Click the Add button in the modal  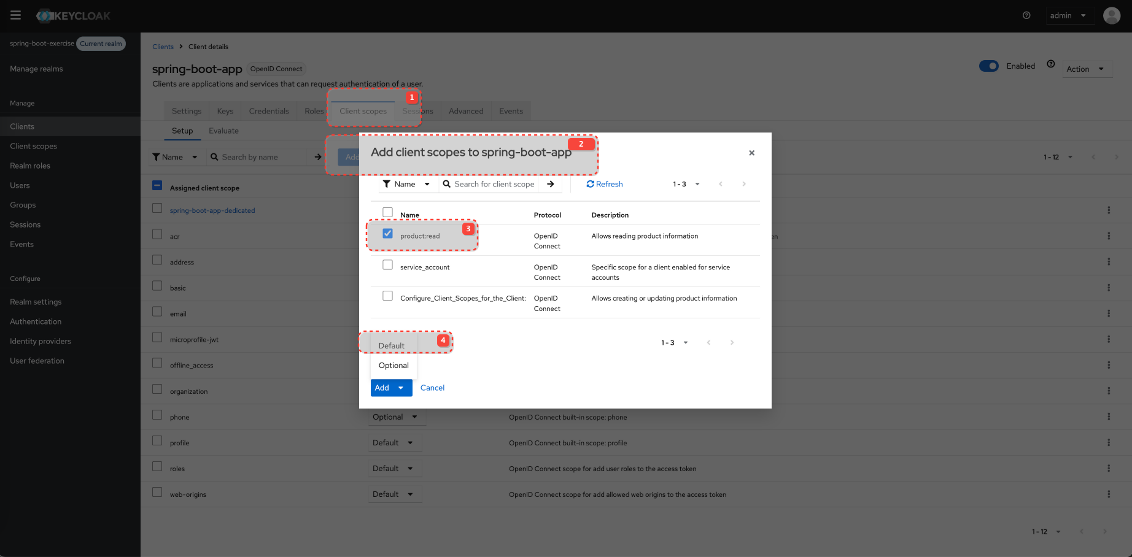[x=381, y=388]
